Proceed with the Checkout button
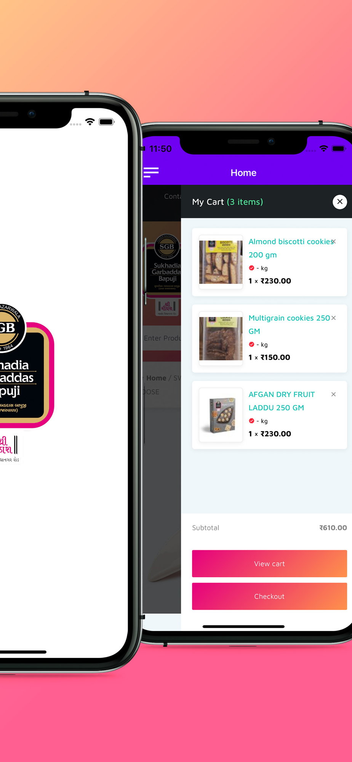Image resolution: width=352 pixels, height=762 pixels. tap(269, 596)
